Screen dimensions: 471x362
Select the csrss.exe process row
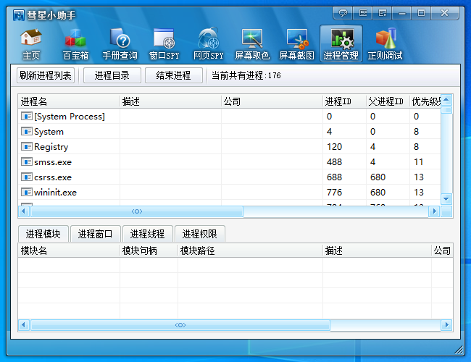53,177
